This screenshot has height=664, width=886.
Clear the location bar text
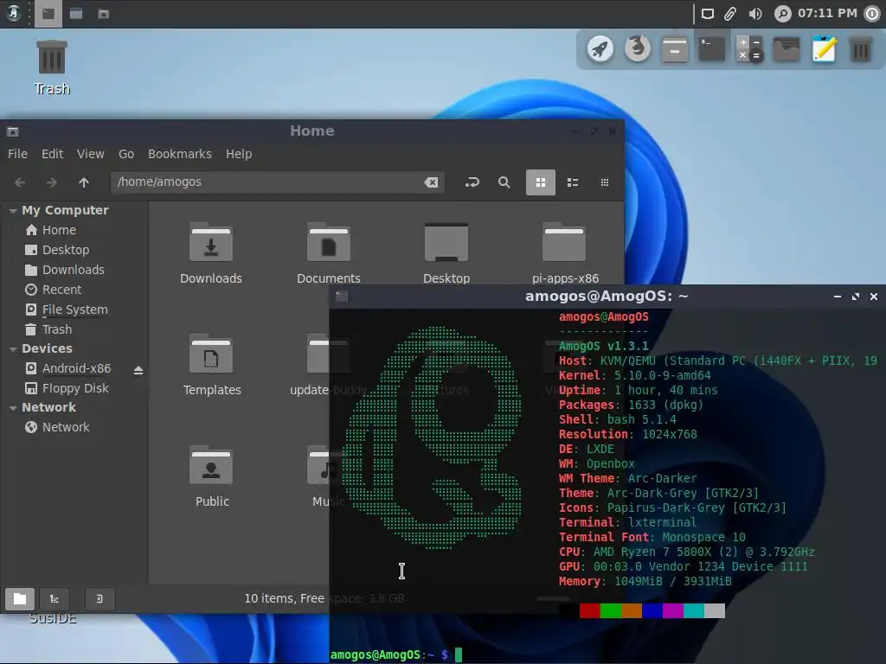(x=431, y=182)
